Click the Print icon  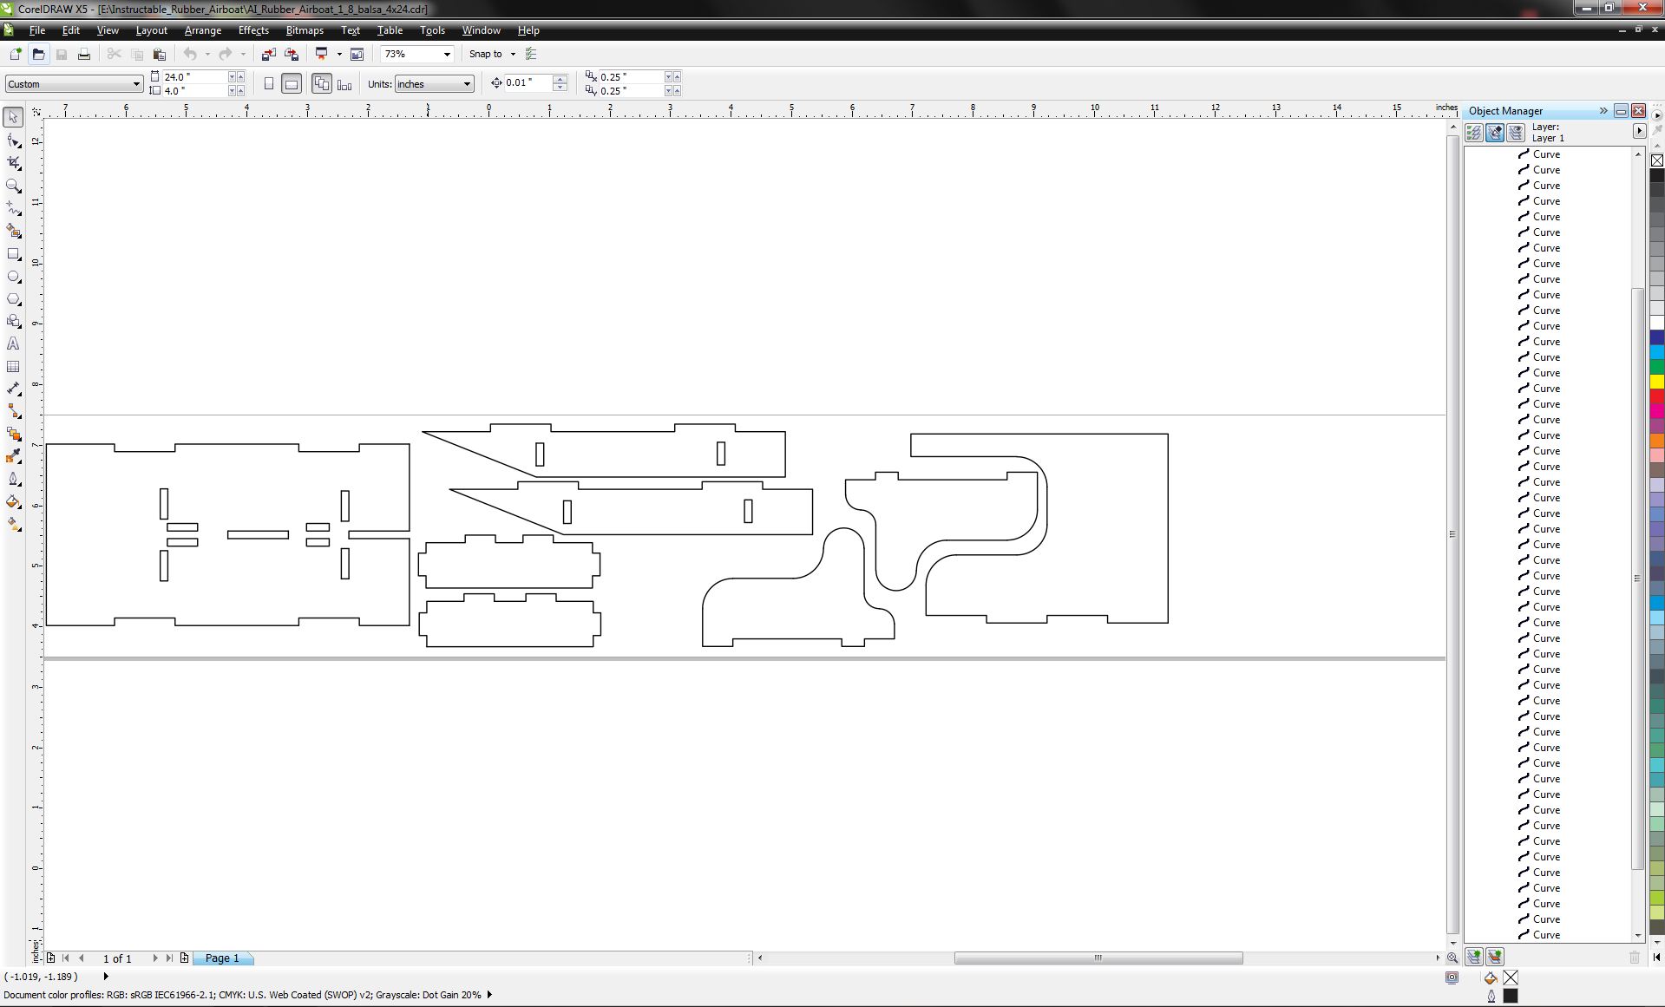pos(84,54)
